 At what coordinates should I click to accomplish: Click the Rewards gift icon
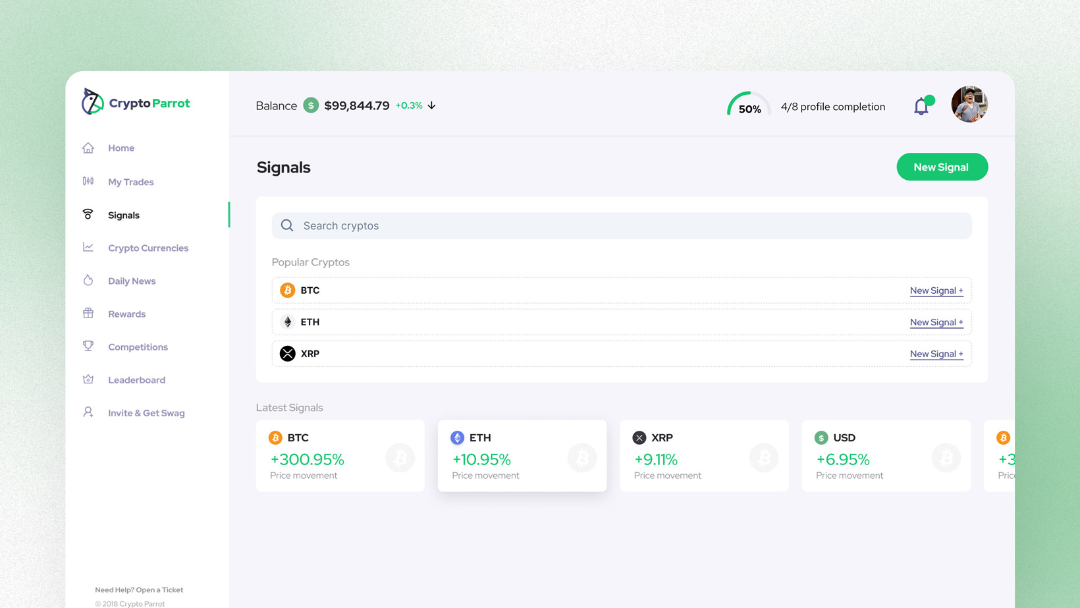click(88, 314)
